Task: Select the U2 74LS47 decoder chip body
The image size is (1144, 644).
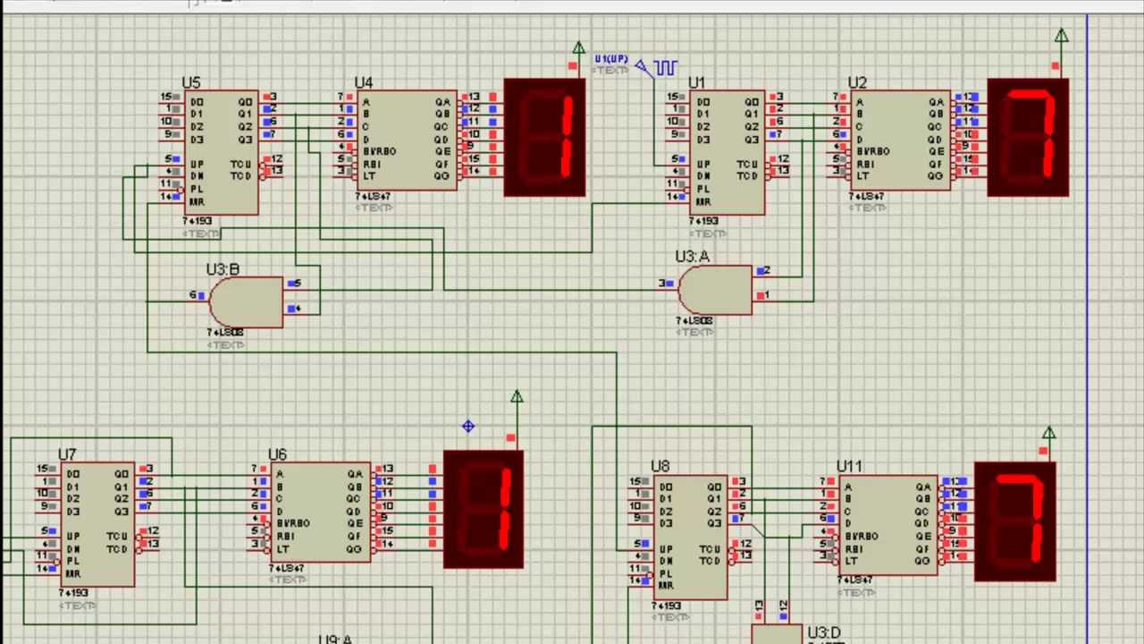Action: point(900,140)
